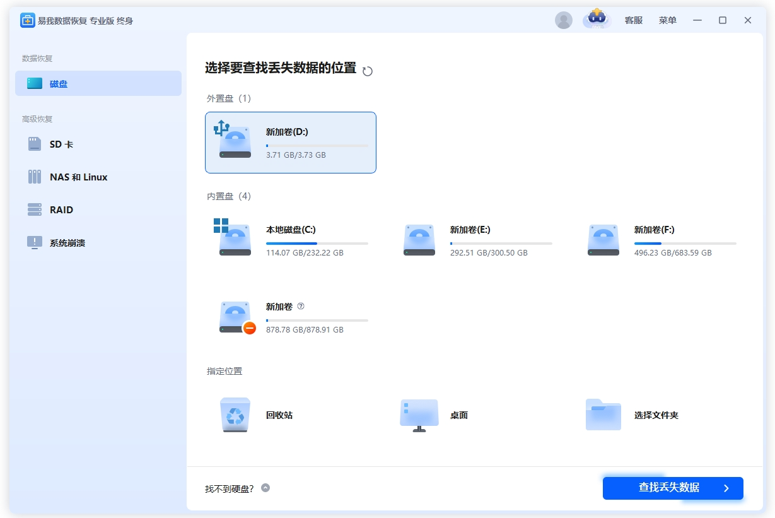
Task: Click the C: drive usage bar
Action: click(x=317, y=243)
